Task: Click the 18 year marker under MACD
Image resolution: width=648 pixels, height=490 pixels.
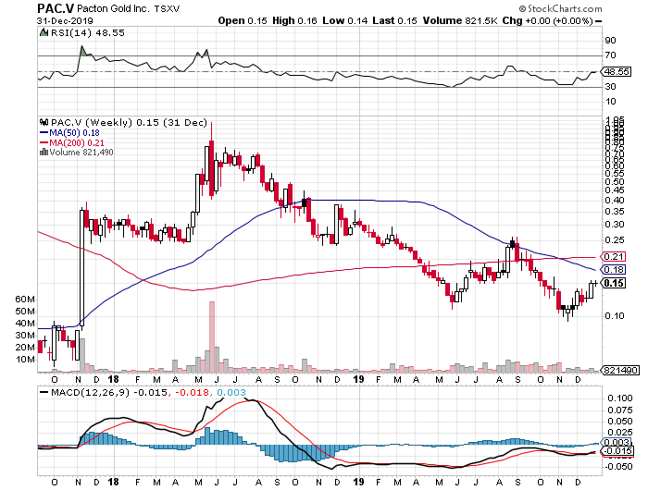Action: click(113, 482)
